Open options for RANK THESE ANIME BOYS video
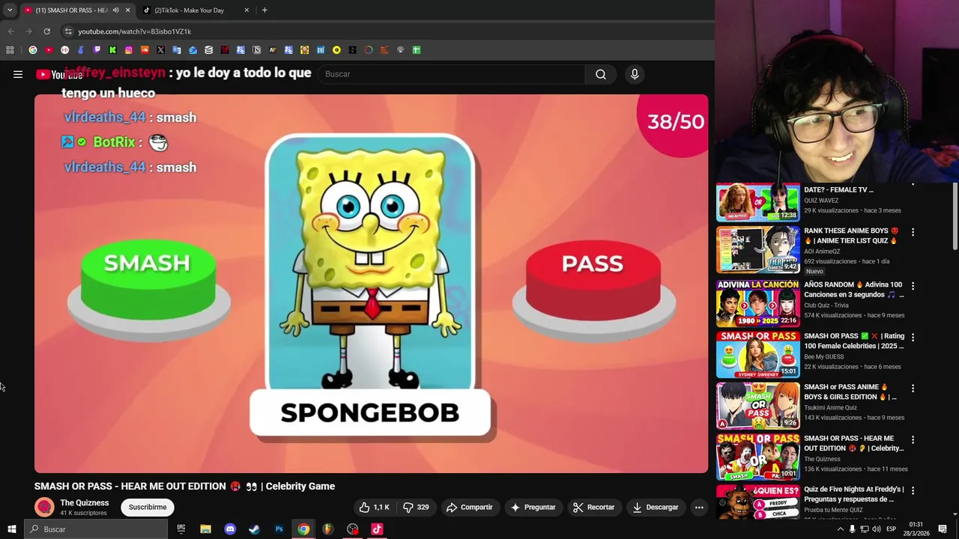 (x=913, y=232)
